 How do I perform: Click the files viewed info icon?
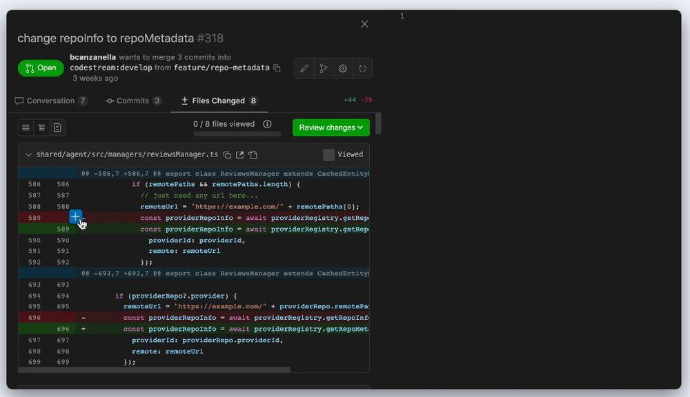(267, 124)
